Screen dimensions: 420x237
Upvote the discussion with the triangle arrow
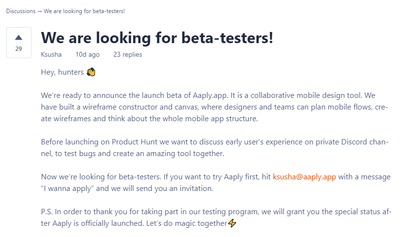(18, 38)
